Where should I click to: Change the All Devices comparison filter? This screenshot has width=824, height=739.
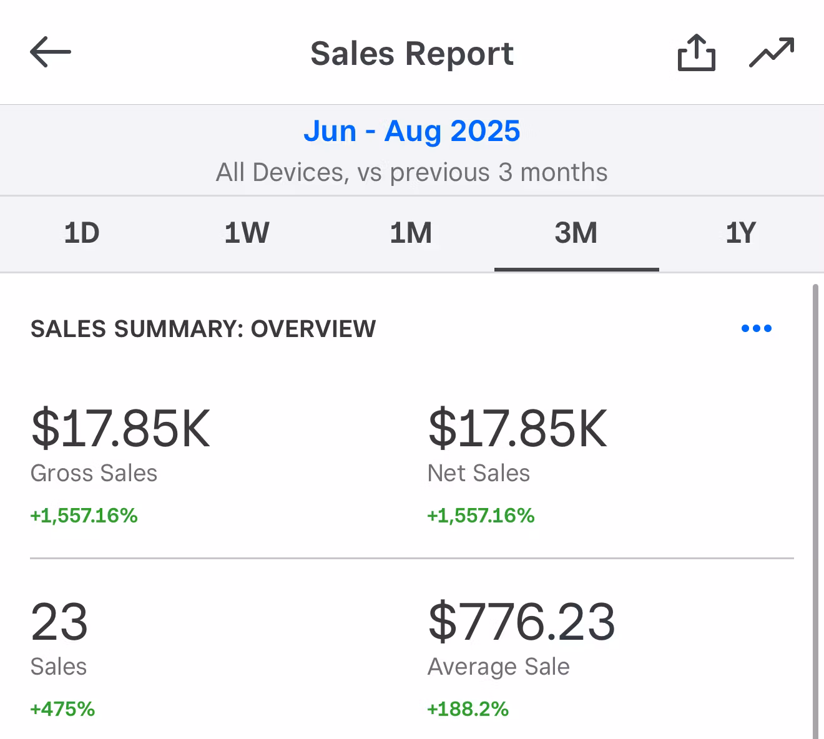click(x=411, y=172)
